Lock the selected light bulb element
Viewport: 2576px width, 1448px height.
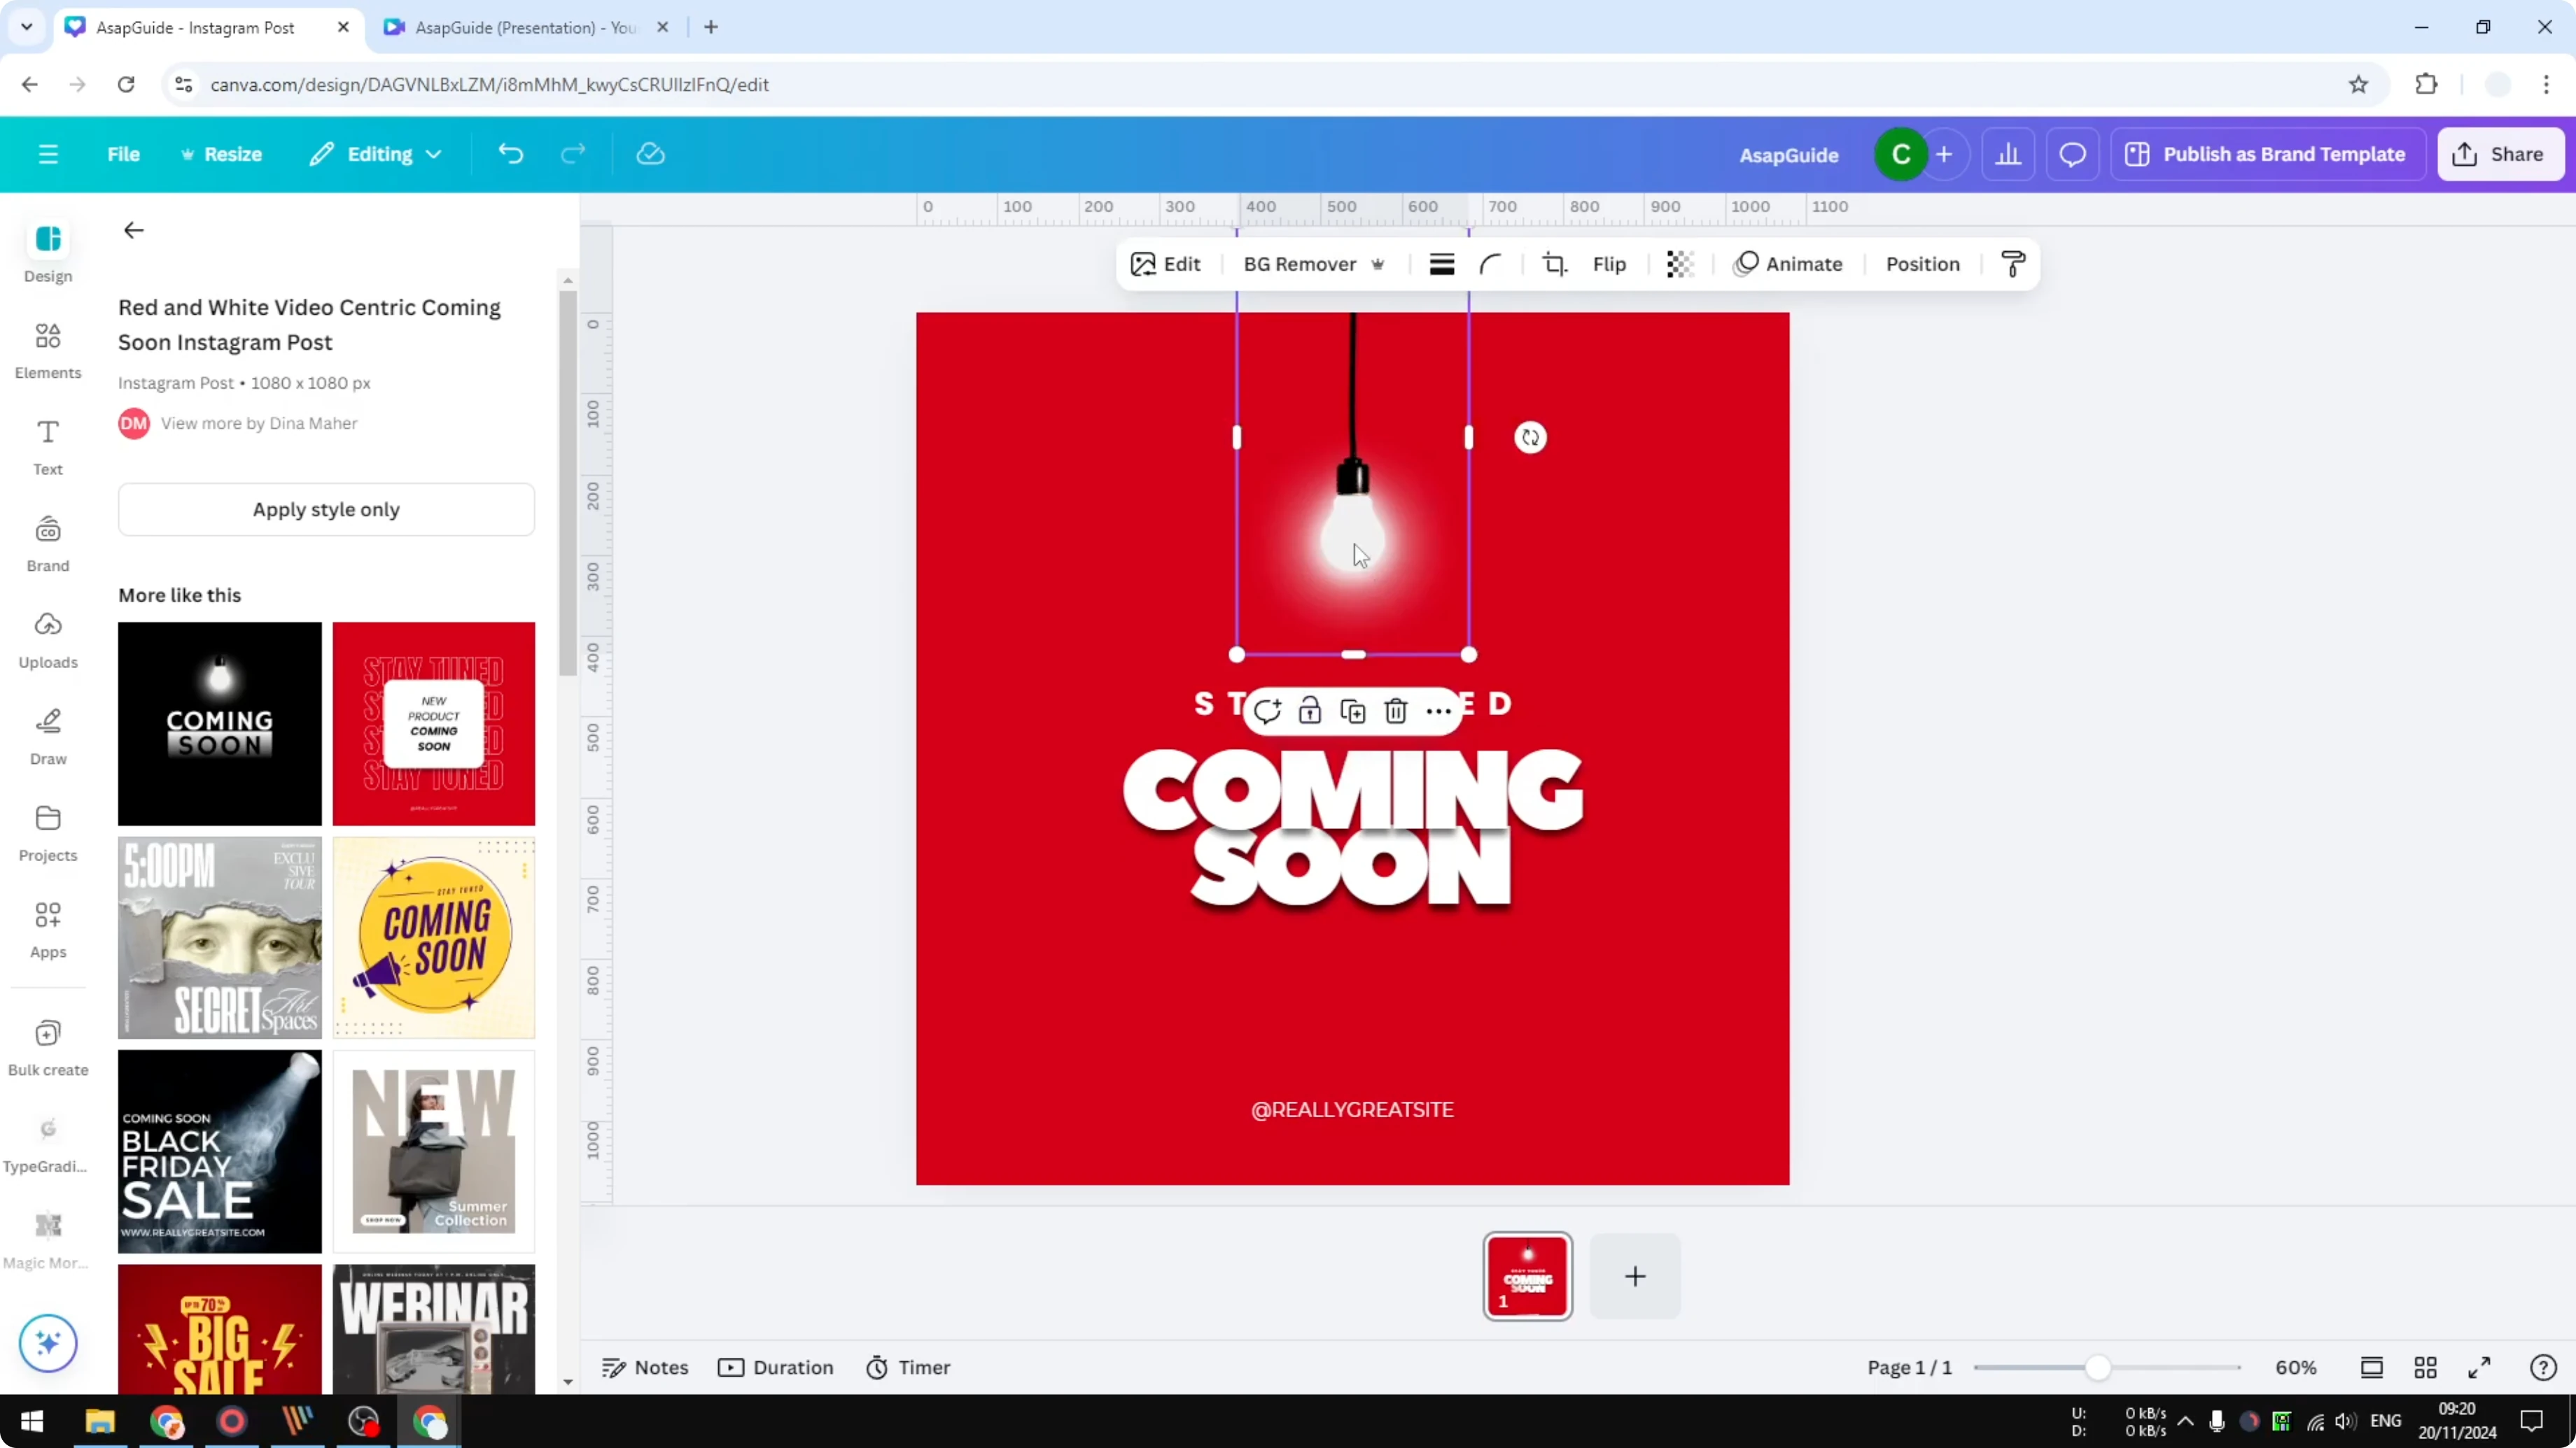point(1310,711)
